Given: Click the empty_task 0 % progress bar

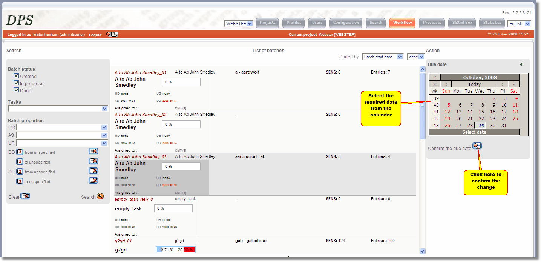Looking at the screenshot, I should click(x=173, y=208).
